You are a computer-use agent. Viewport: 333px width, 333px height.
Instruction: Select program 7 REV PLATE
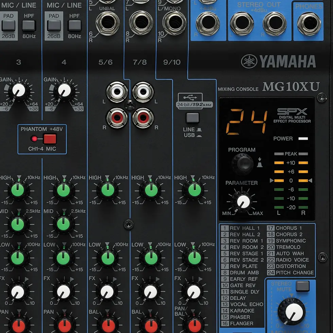click(239, 266)
